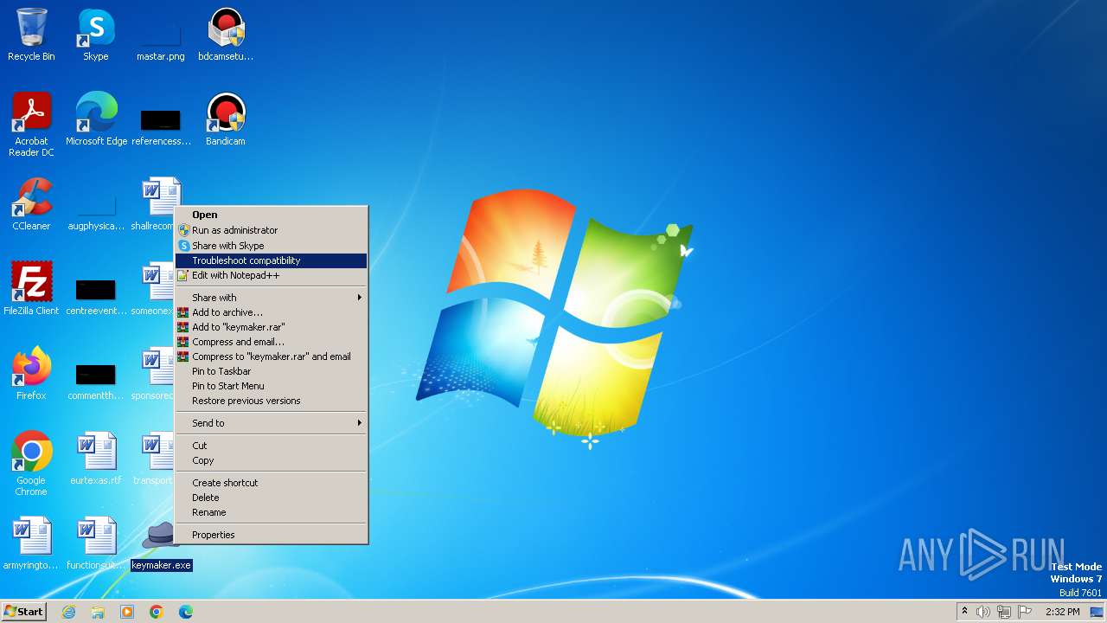Choose Restore previous versions

coord(272,401)
